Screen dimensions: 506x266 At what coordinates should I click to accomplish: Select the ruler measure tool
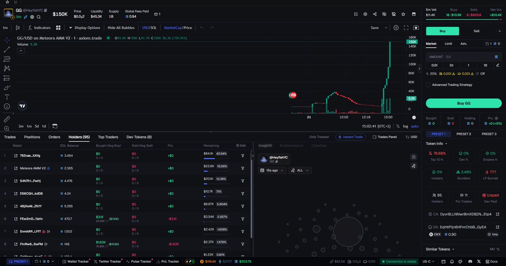point(7,119)
